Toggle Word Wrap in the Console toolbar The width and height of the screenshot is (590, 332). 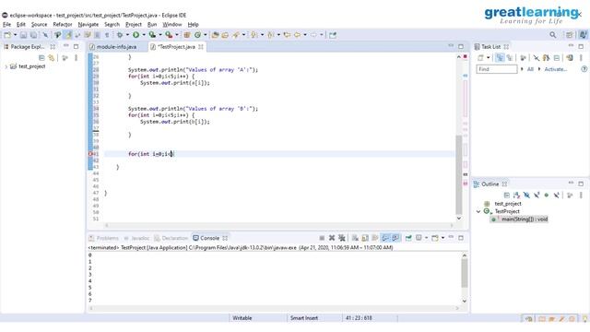375,238
